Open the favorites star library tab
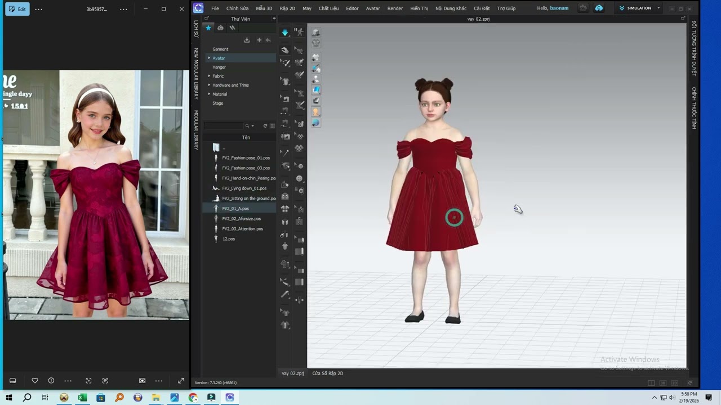 208,28
